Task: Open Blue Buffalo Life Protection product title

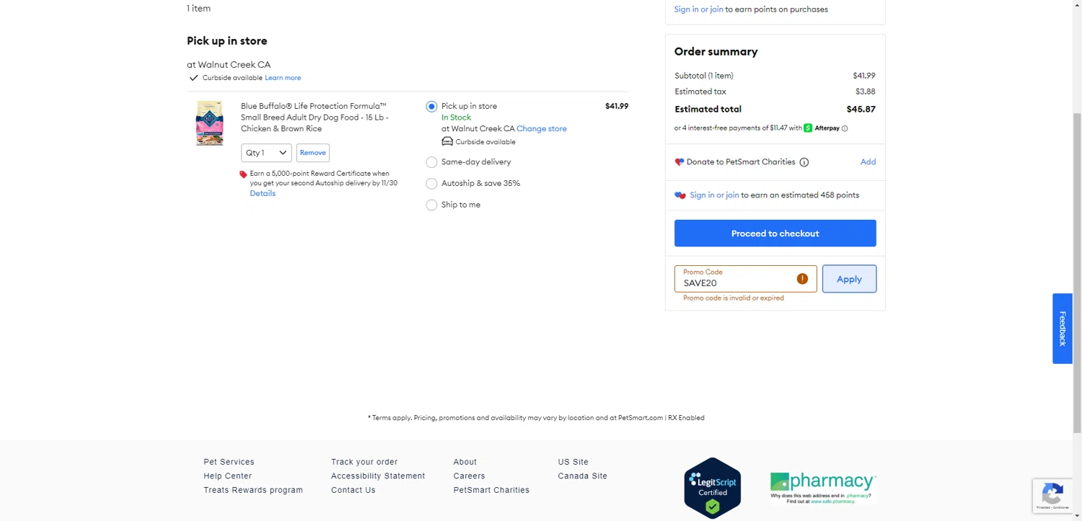Action: [315, 117]
